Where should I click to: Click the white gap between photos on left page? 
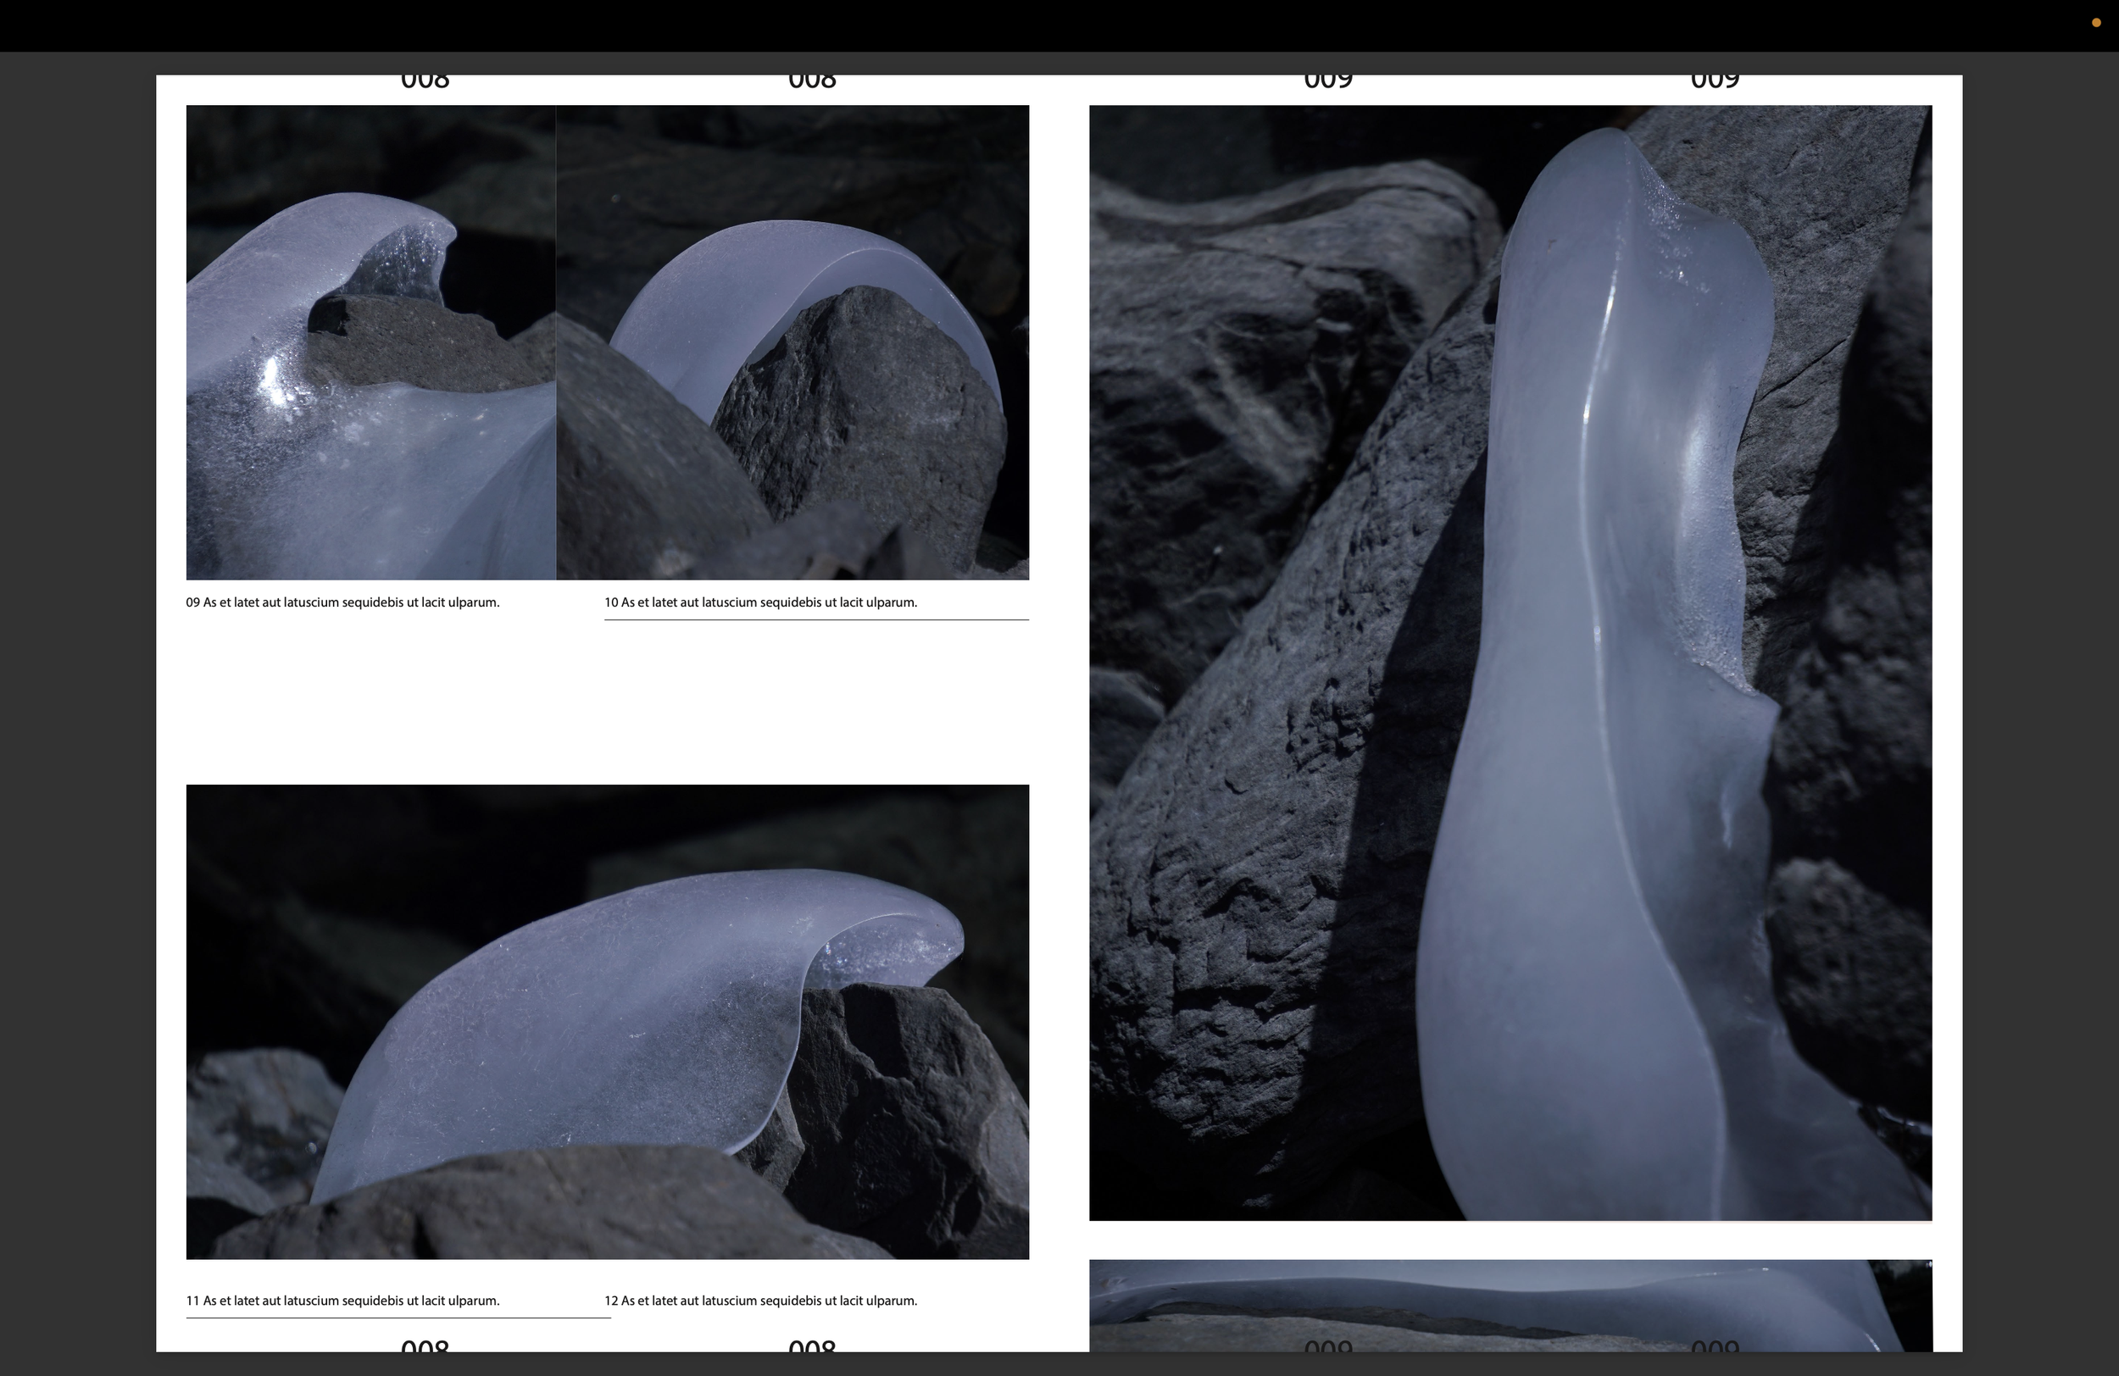(607, 703)
